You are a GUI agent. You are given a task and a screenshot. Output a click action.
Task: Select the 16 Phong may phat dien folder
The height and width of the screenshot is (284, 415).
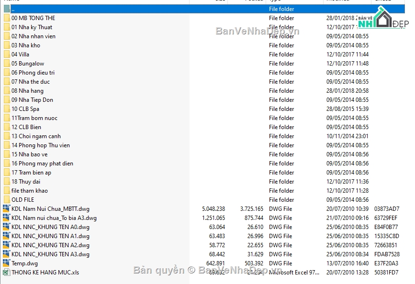[42, 164]
